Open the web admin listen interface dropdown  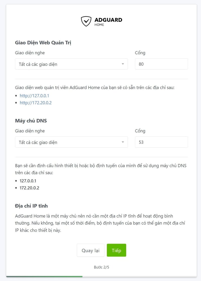coord(71,64)
